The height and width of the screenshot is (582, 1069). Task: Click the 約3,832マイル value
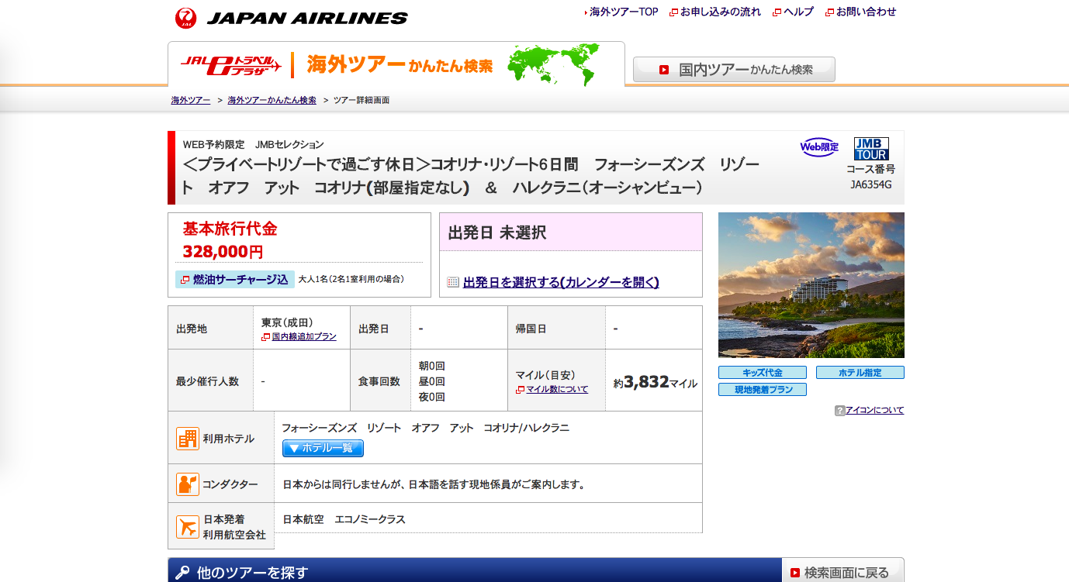click(x=655, y=383)
